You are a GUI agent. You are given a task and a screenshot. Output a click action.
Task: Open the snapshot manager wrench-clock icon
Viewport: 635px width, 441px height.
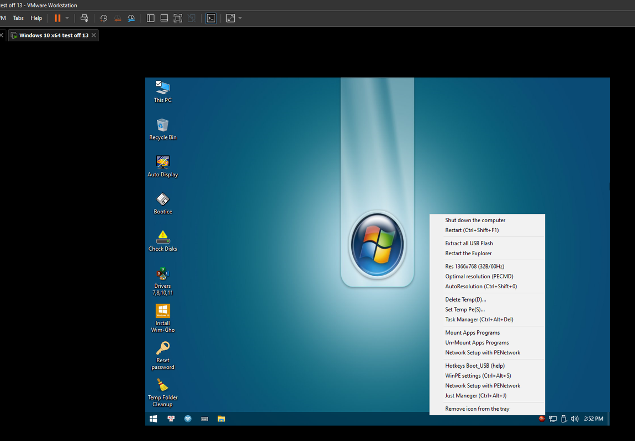131,18
